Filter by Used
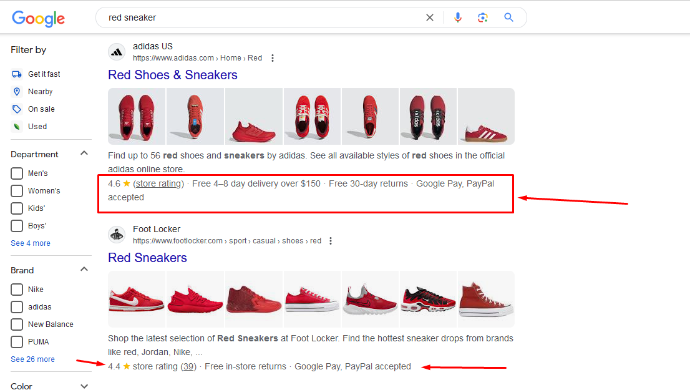The width and height of the screenshot is (690, 390). (x=37, y=127)
